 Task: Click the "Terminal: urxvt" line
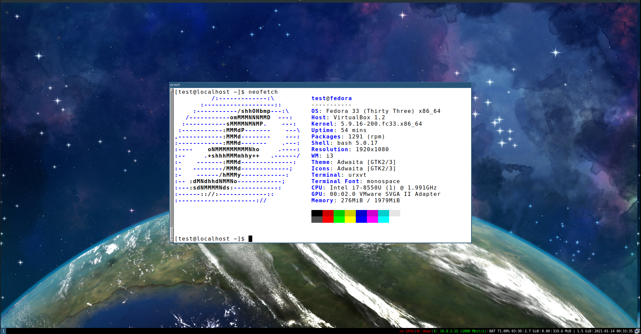tap(339, 175)
